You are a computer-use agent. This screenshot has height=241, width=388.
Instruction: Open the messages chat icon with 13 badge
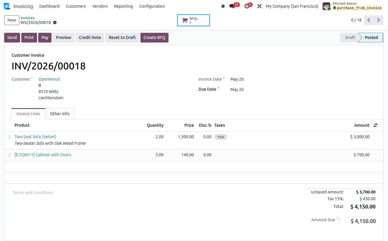pyautogui.click(x=232, y=6)
